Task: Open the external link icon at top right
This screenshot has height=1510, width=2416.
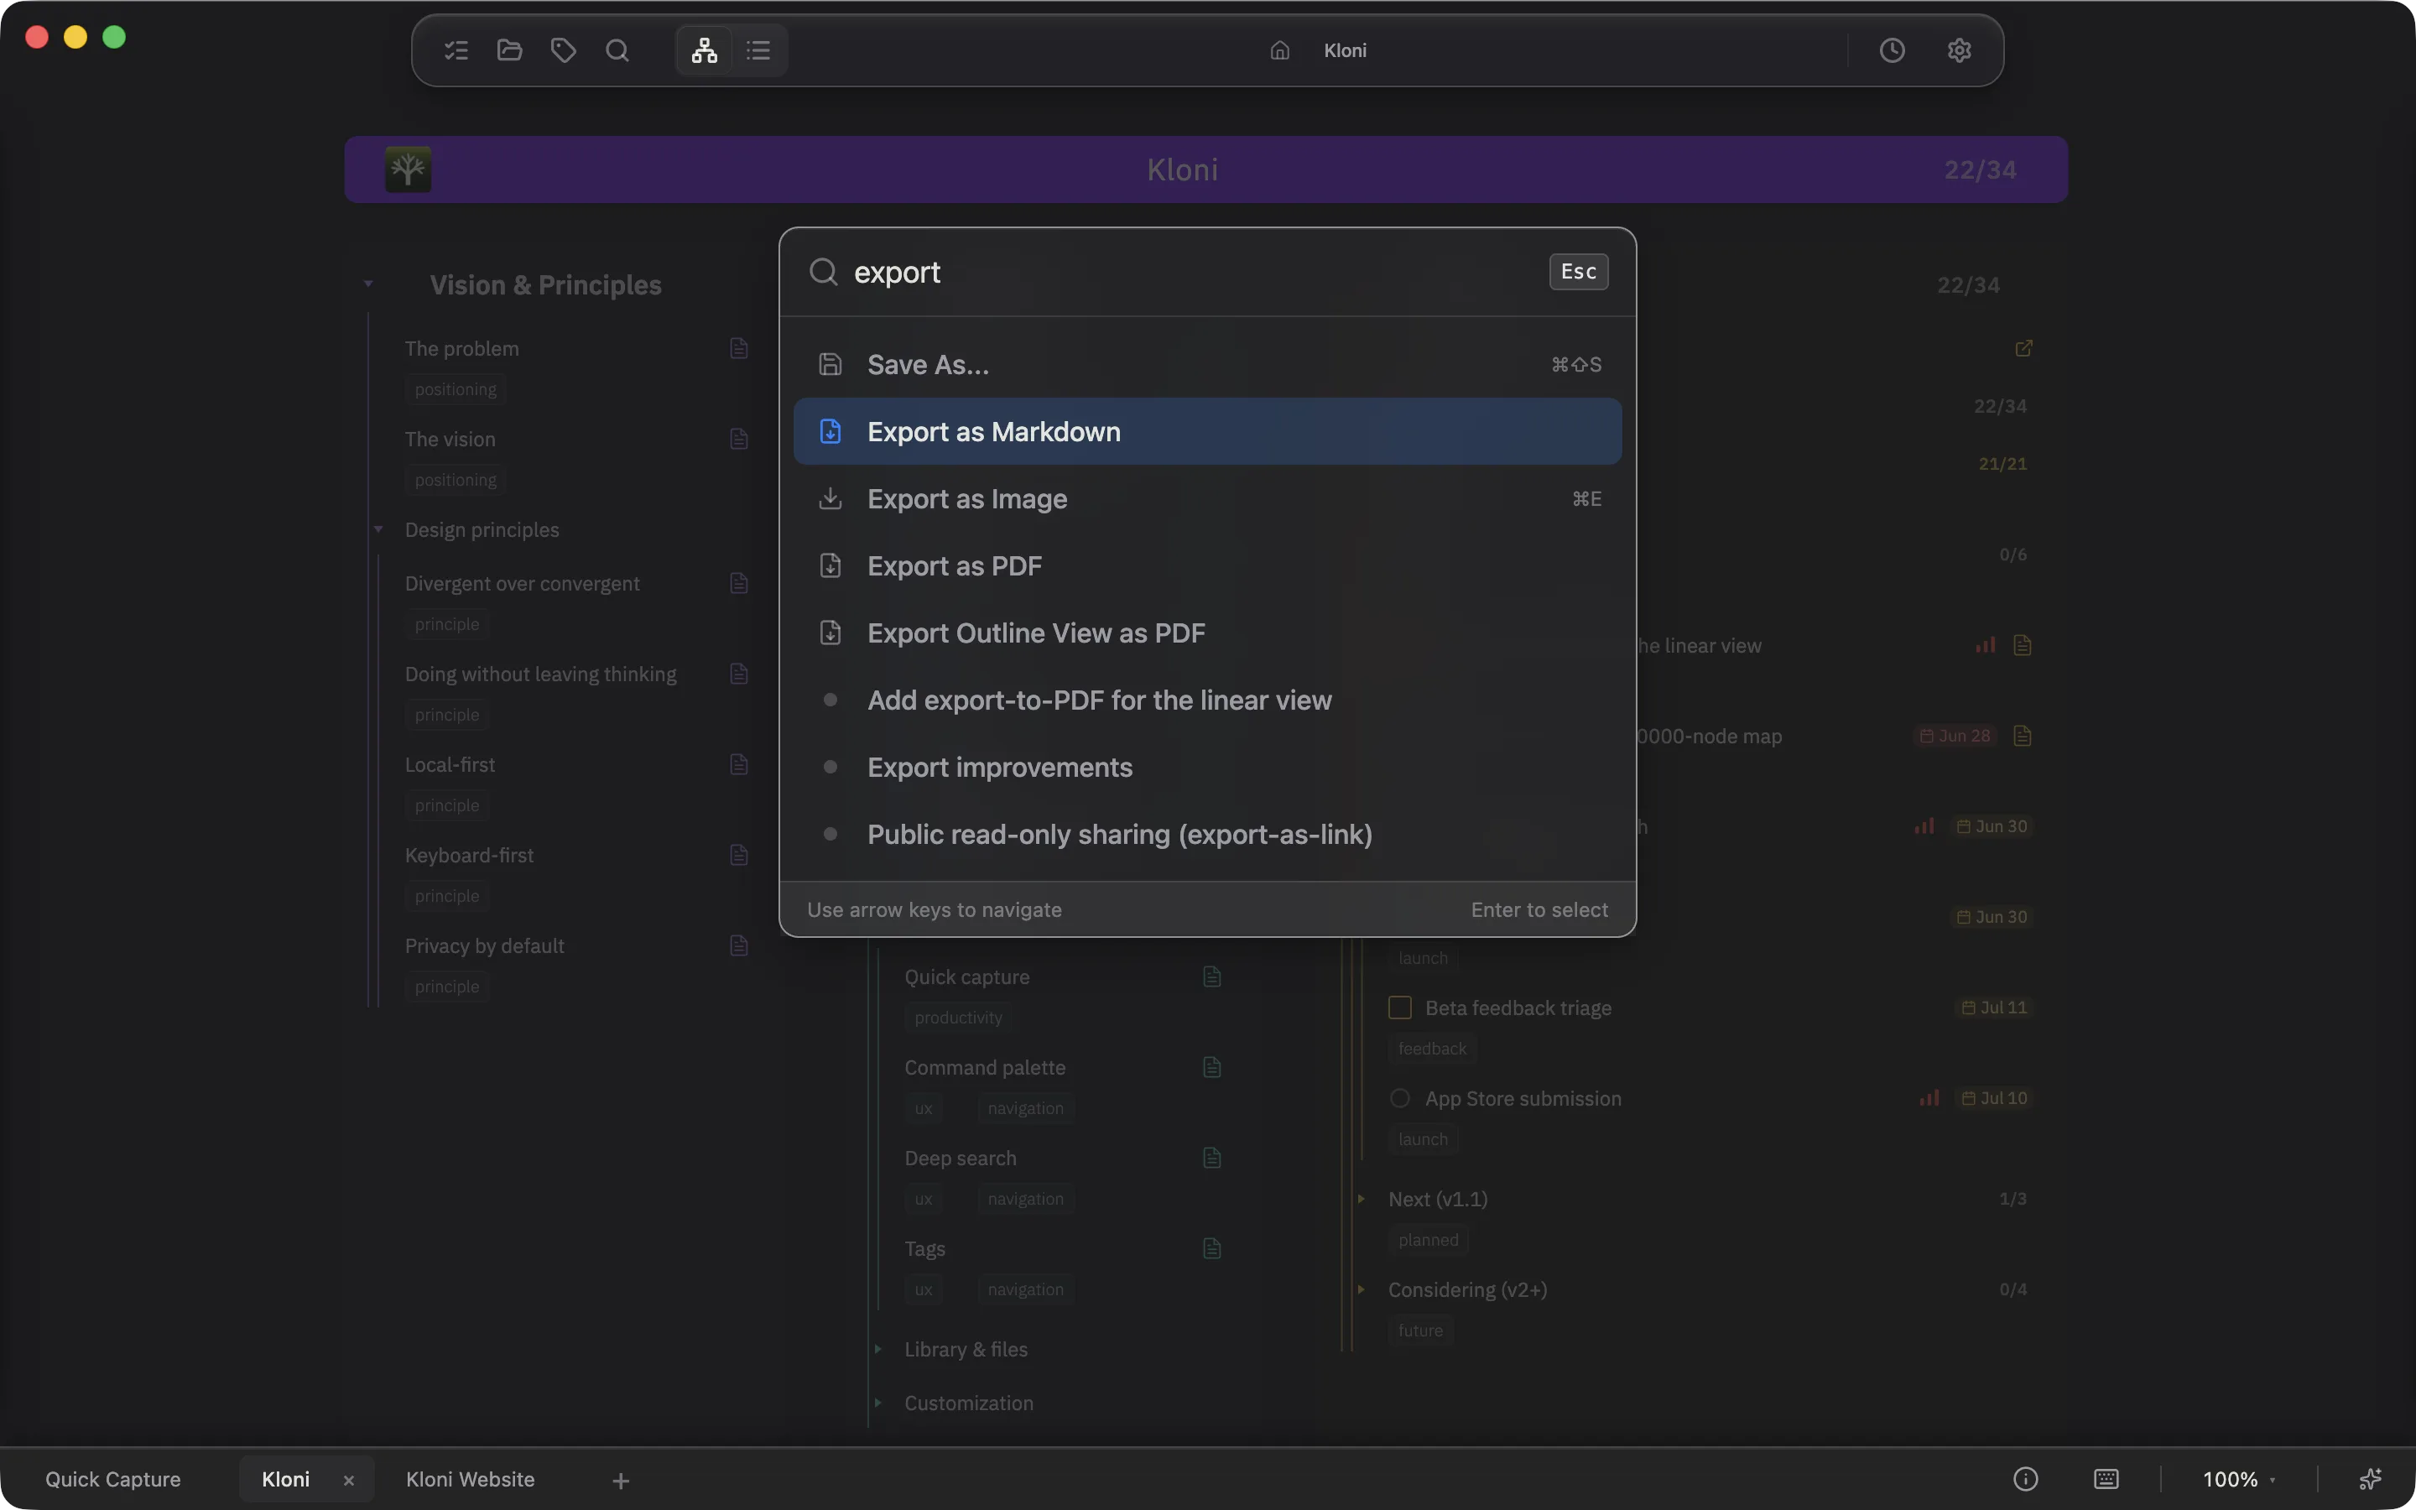Action: 2023,347
